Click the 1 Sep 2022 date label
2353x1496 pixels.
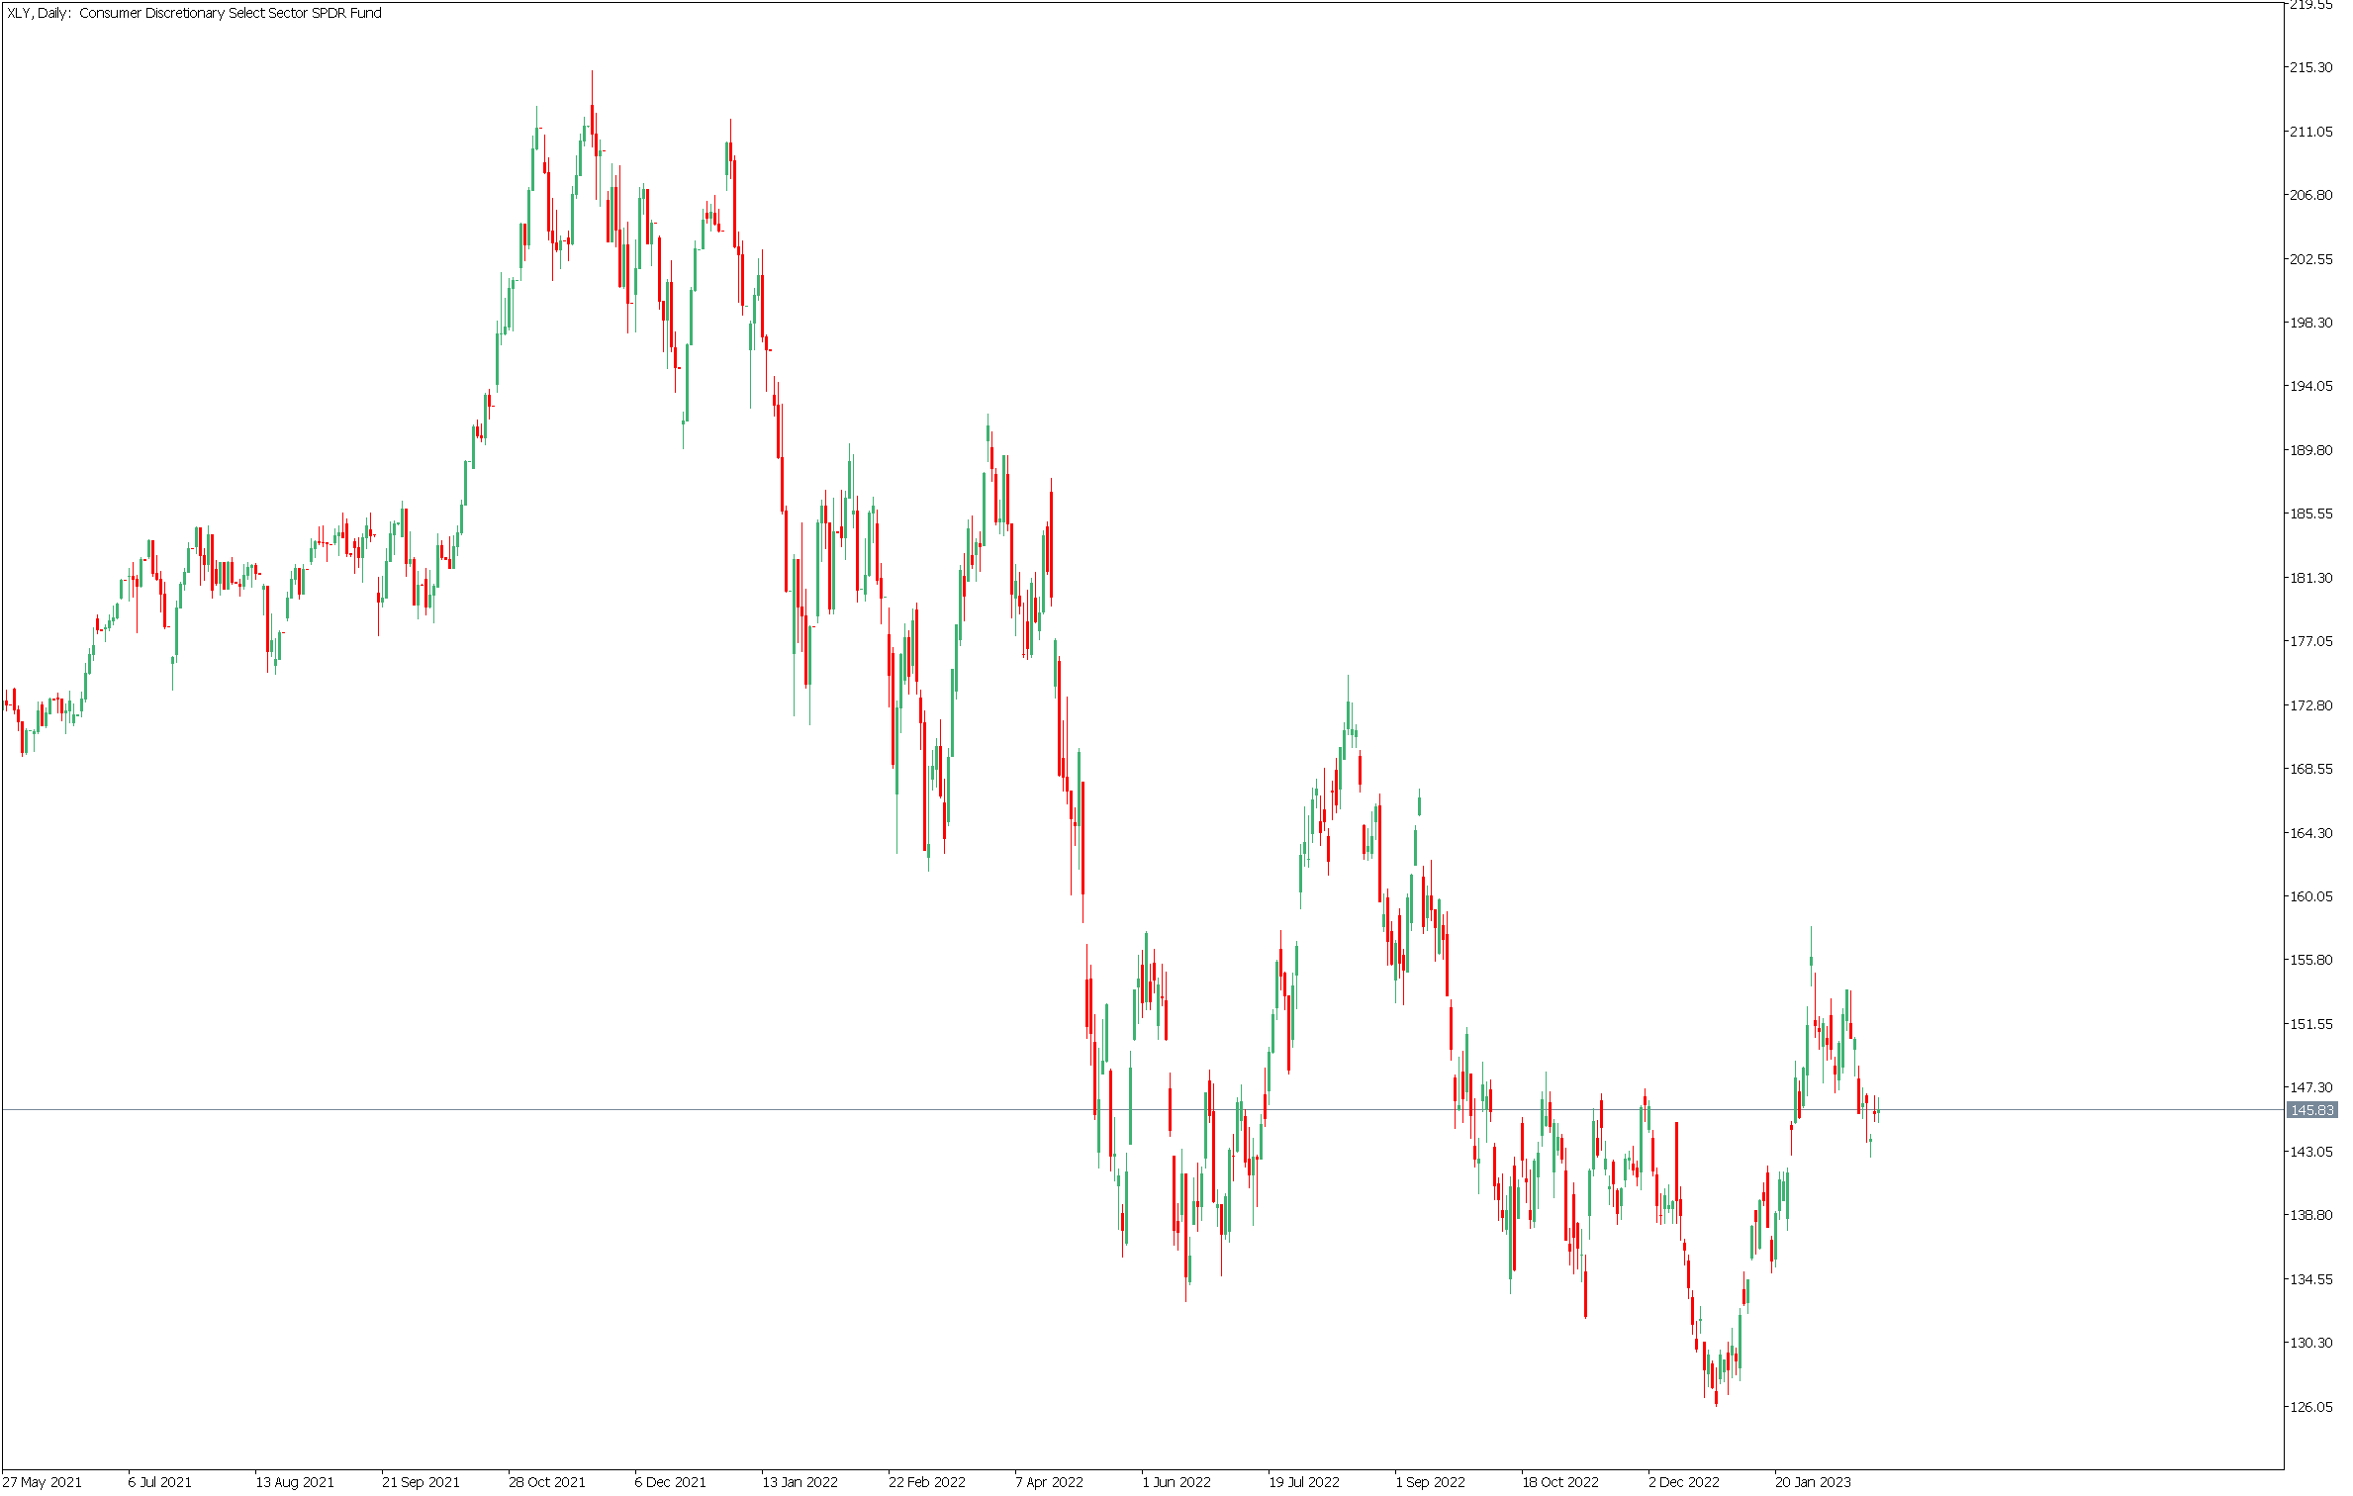point(1431,1482)
